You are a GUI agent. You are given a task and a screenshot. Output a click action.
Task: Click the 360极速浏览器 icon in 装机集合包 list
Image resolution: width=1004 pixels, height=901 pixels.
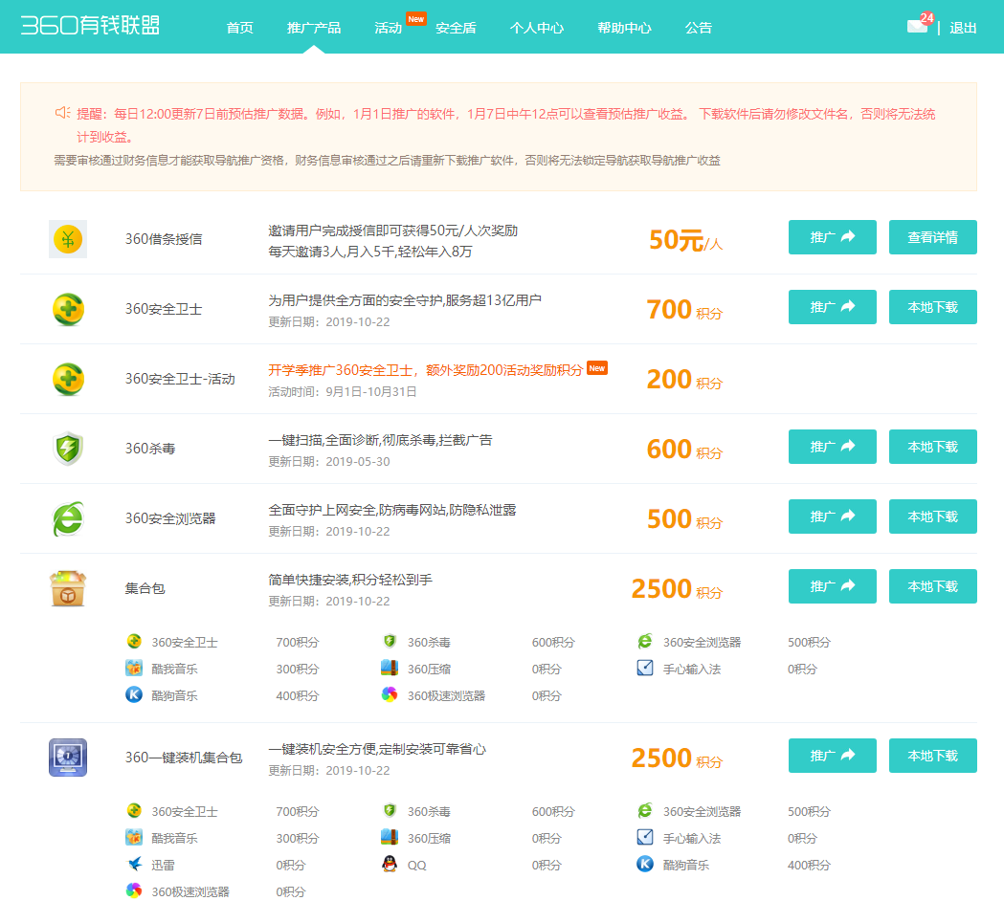[134, 890]
